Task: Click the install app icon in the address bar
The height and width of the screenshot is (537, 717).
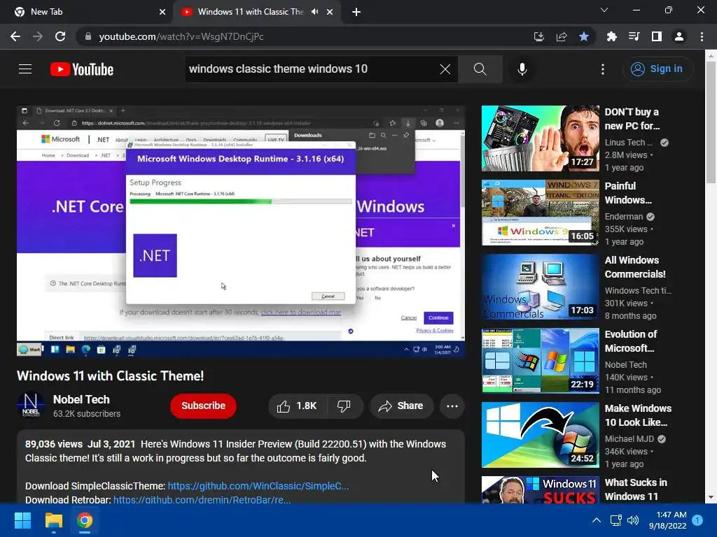Action: coord(539,36)
